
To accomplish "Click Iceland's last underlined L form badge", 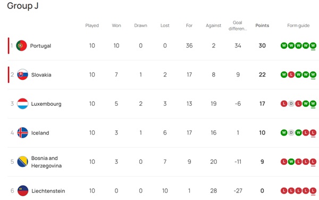I will click(x=313, y=133).
